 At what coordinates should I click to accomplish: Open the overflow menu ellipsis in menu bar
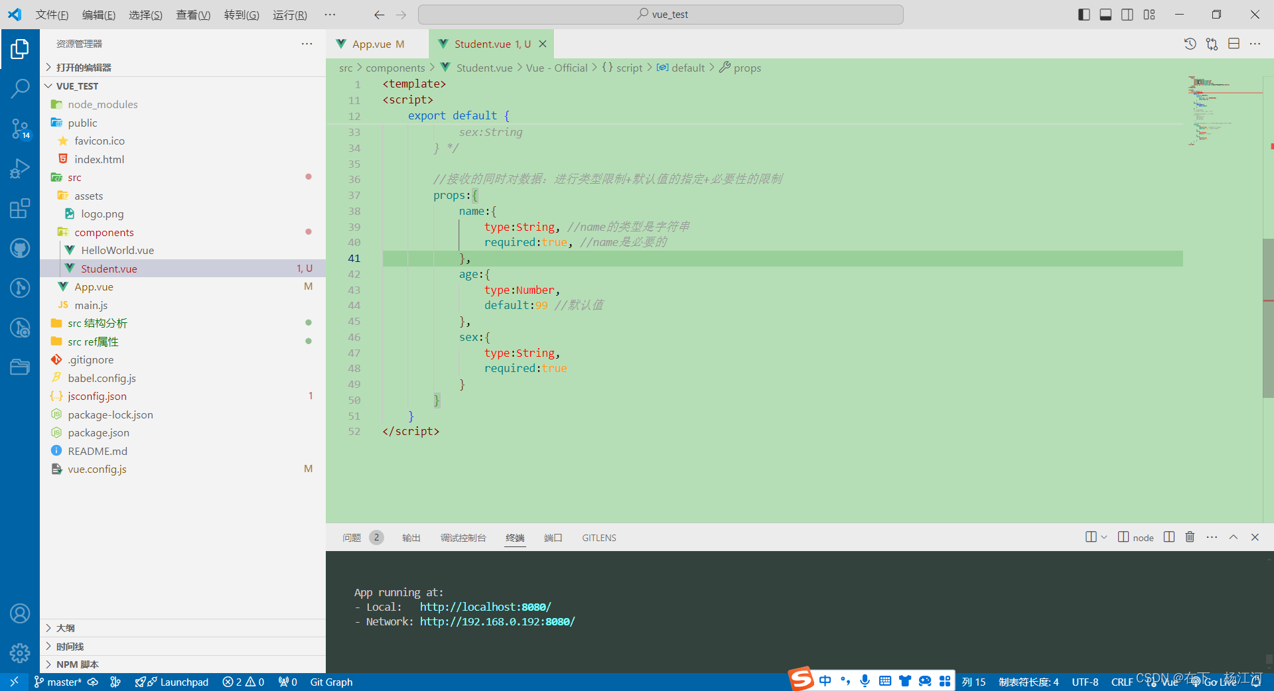pyautogui.click(x=330, y=15)
